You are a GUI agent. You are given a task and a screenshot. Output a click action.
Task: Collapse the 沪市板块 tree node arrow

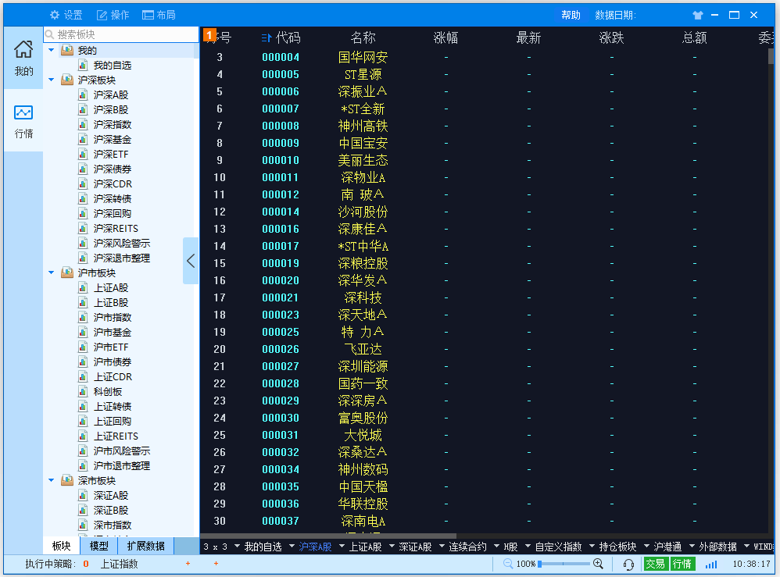click(52, 272)
